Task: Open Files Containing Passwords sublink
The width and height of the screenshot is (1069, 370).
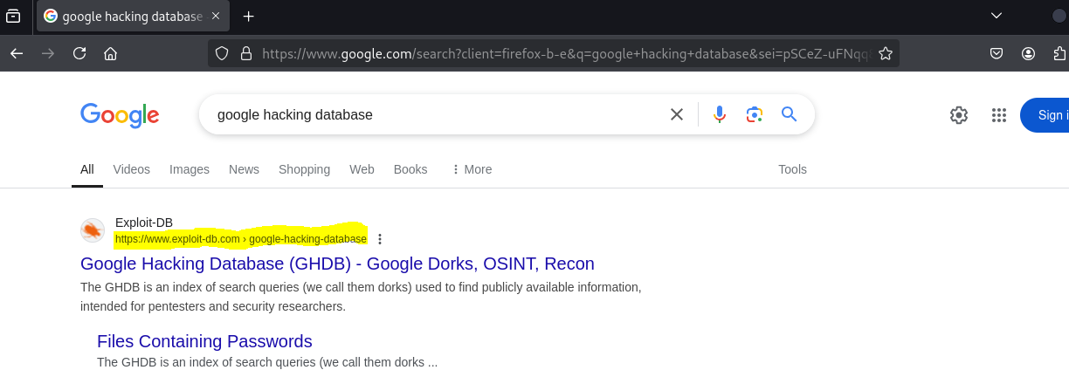Action: pos(204,341)
